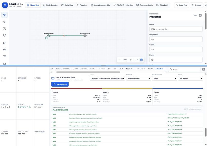Viewport: 207px width, 146px height.
Task: Open the Equipment data tab
Action: pyautogui.click(x=145, y=5)
